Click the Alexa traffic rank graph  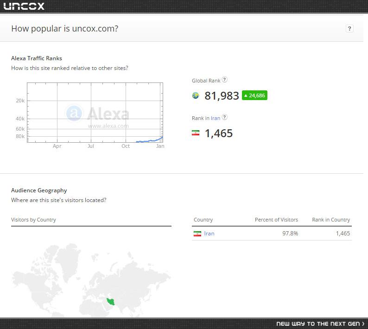95,113
